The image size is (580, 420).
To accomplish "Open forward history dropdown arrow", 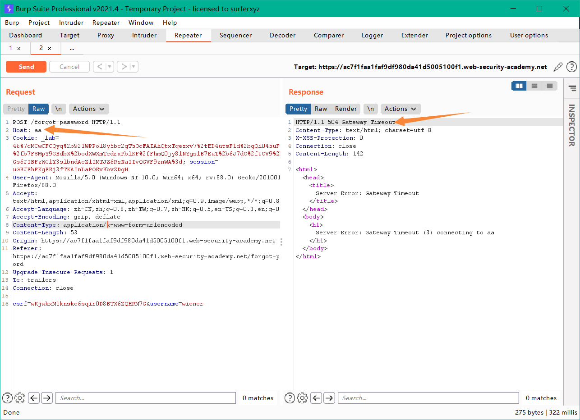I will click(x=134, y=67).
